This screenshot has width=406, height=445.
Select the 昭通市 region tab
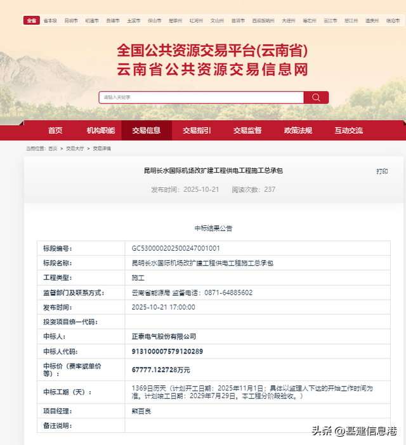92,21
